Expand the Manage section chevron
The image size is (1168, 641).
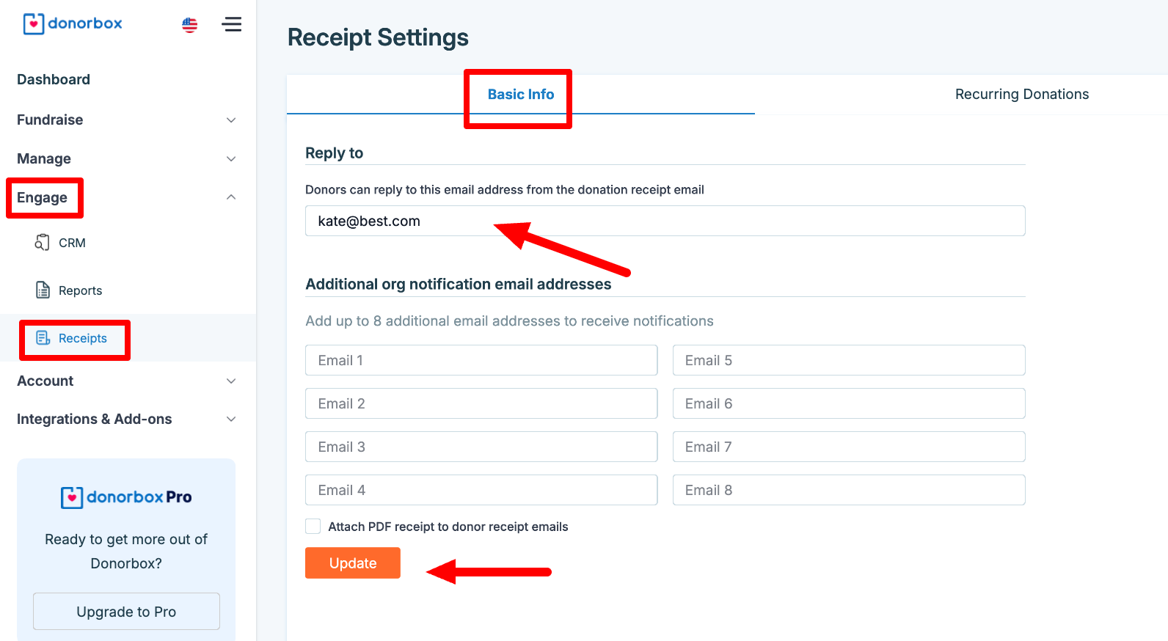tap(231, 159)
